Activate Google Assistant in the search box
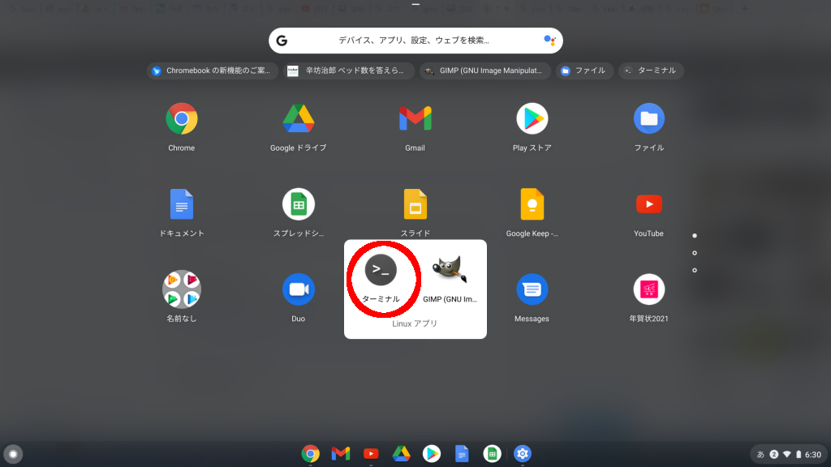 [549, 41]
